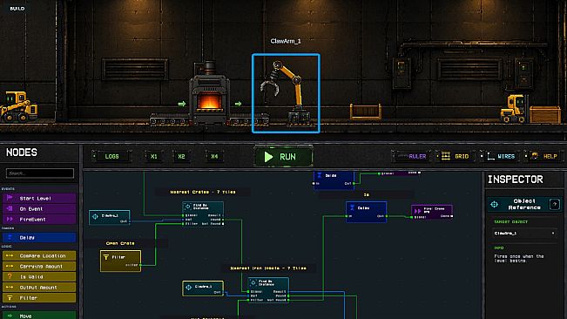This screenshot has width=567, height=319.
Task: Click hourglass icon on the top Delay node
Action: [320, 175]
